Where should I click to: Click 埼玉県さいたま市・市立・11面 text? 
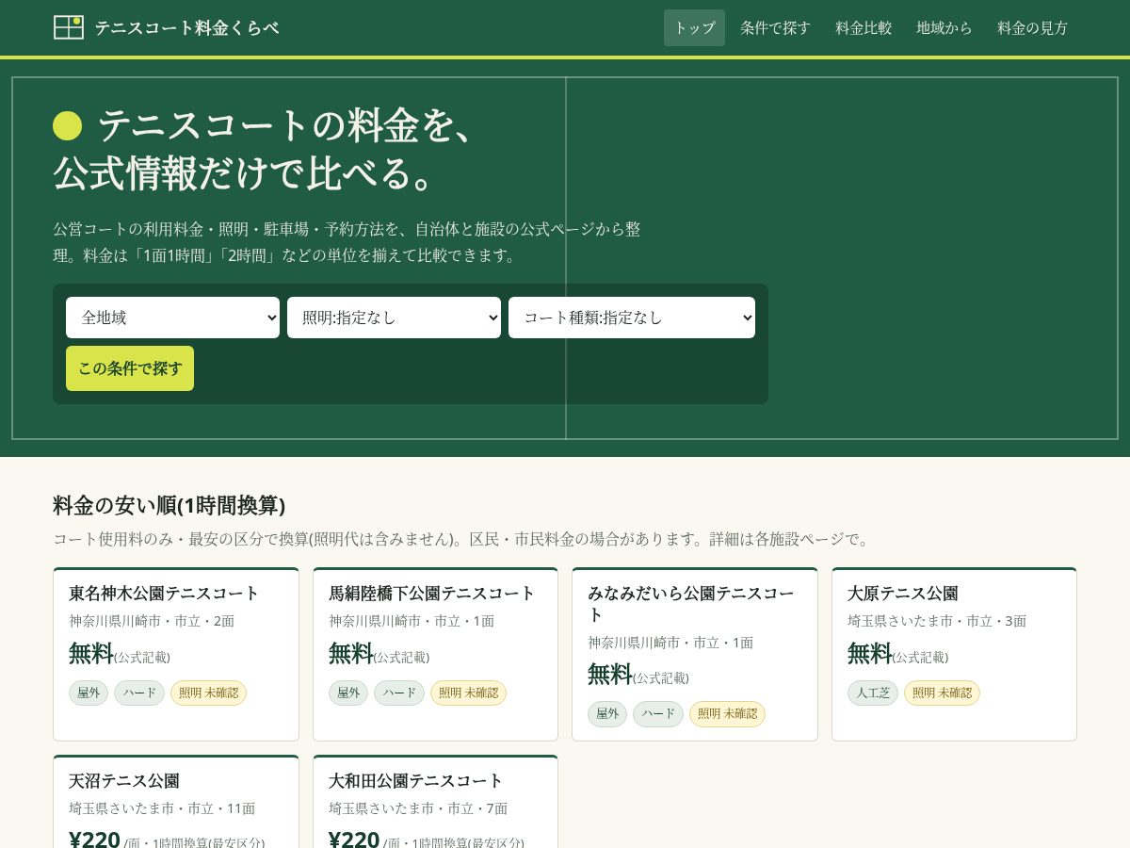[x=162, y=808]
